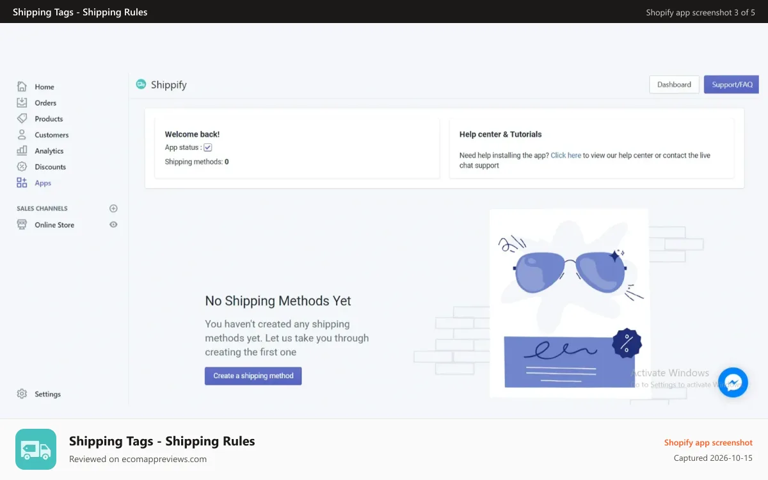The height and width of the screenshot is (480, 768).
Task: Click the Products tag icon
Action: click(22, 118)
